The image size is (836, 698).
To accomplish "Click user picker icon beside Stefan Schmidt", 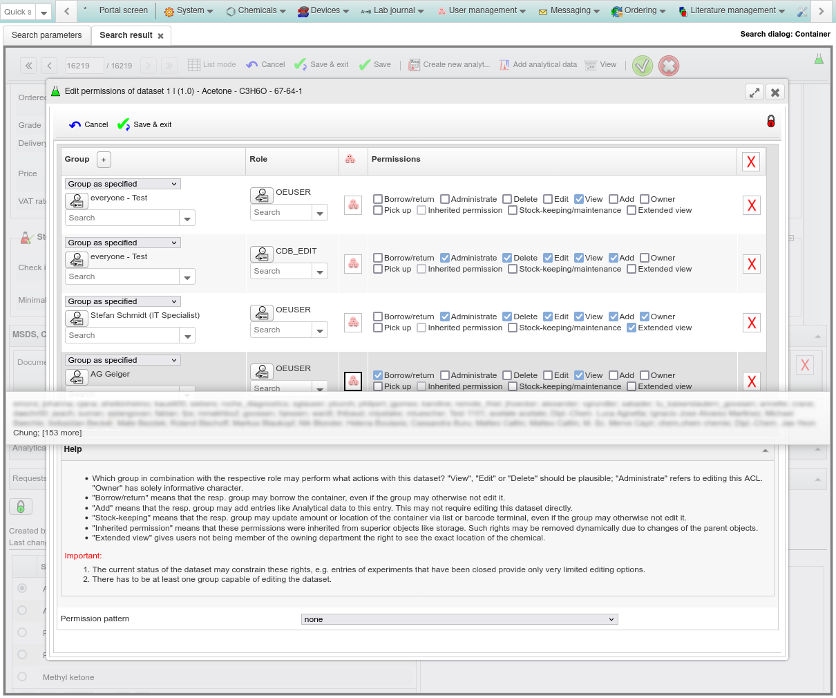I will 76,319.
